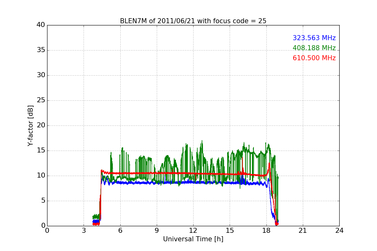Click the 'Y-factor [dB]' axis label
Viewport: 377px width, 251px height.
(x=30, y=125)
